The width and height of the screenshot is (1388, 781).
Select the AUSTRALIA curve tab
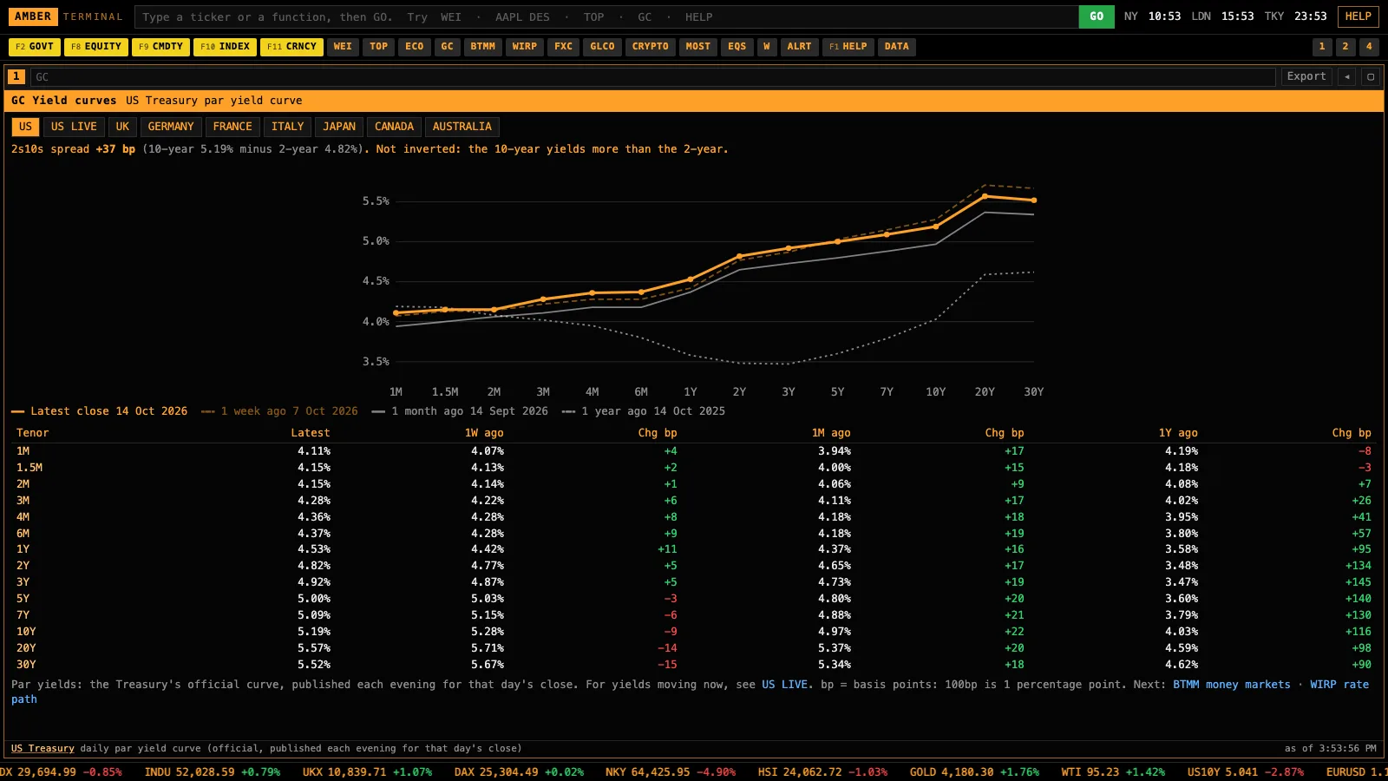462,127
